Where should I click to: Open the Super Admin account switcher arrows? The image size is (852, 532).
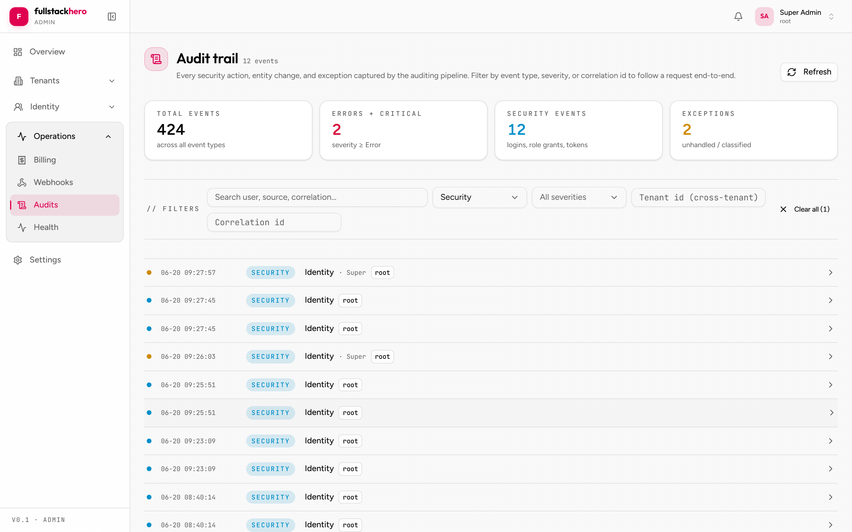[x=831, y=17]
